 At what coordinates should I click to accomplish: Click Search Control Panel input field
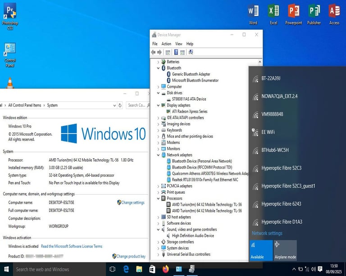click(137, 105)
